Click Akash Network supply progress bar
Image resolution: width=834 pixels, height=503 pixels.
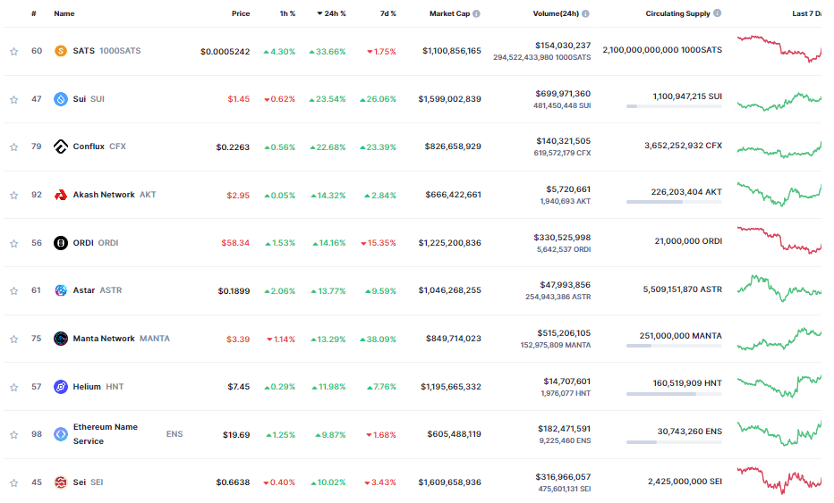click(x=674, y=202)
